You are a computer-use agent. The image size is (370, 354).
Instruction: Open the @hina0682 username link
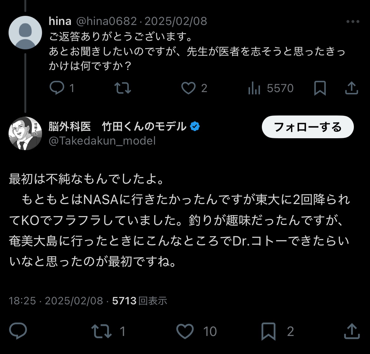107,21
